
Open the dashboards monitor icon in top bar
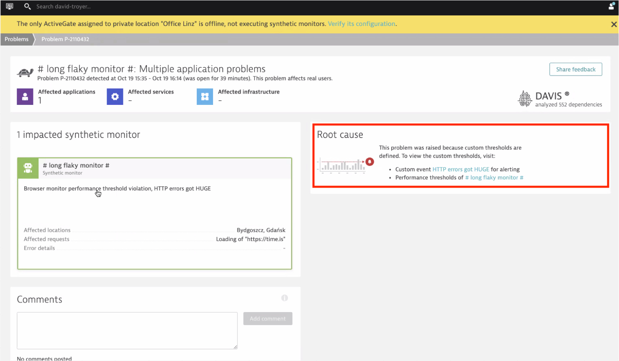coord(9,6)
